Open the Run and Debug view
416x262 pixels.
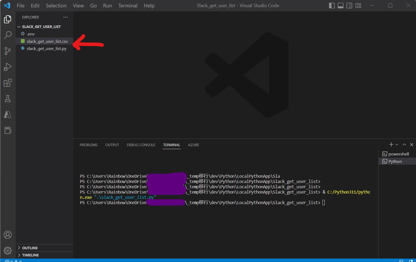point(8,67)
